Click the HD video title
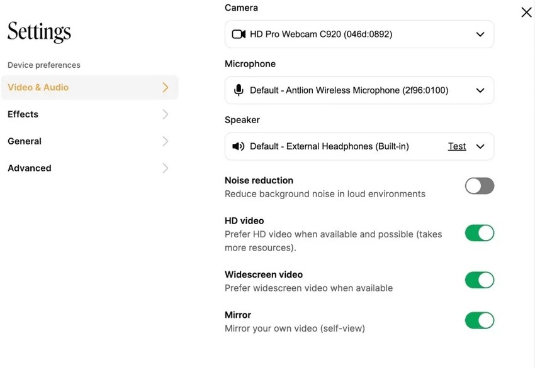The width and height of the screenshot is (535, 368). (x=244, y=221)
